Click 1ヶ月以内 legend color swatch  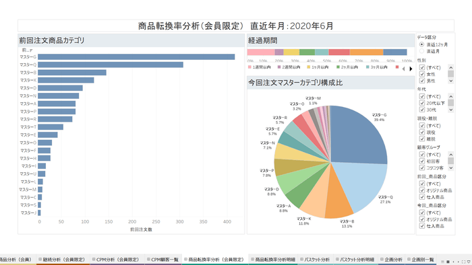click(309, 67)
